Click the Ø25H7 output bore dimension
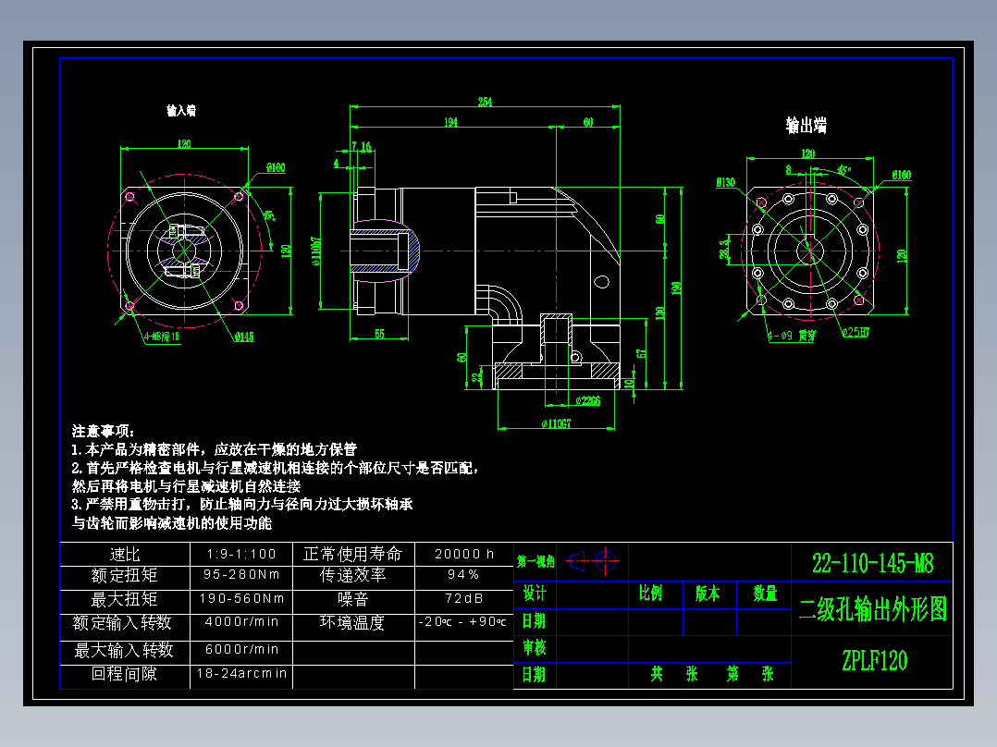 (x=855, y=333)
